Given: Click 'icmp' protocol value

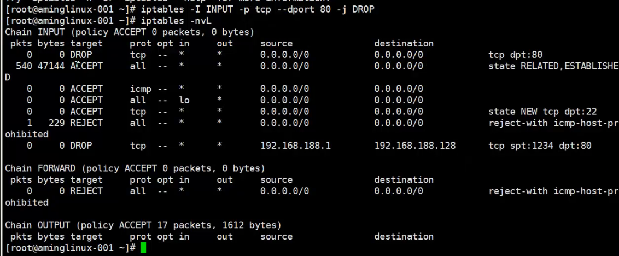Looking at the screenshot, I should tap(141, 89).
